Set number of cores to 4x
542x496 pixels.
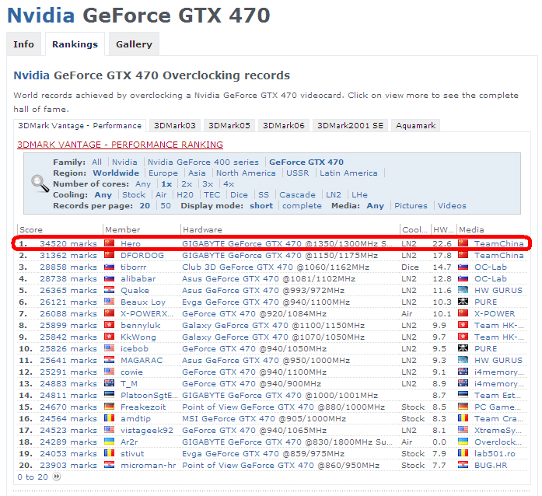(229, 184)
